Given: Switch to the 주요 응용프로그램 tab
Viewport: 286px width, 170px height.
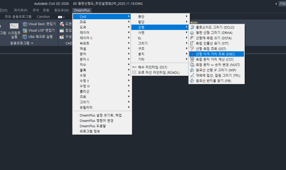Looking at the screenshot, I should click(18, 17).
